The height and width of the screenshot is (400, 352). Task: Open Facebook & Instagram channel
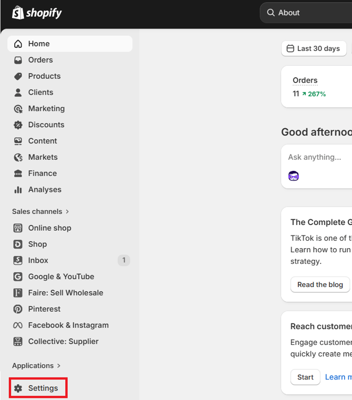click(x=70, y=325)
